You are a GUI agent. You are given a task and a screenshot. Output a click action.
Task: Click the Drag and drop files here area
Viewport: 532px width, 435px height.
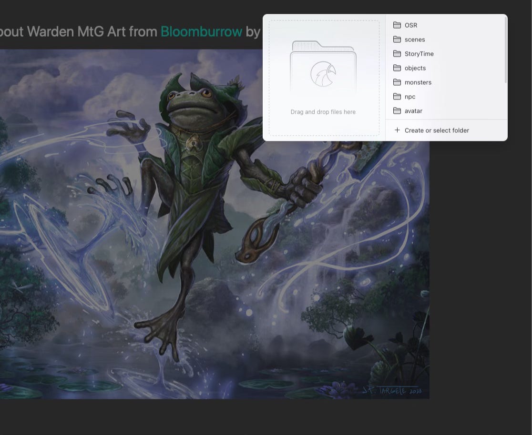coord(324,78)
